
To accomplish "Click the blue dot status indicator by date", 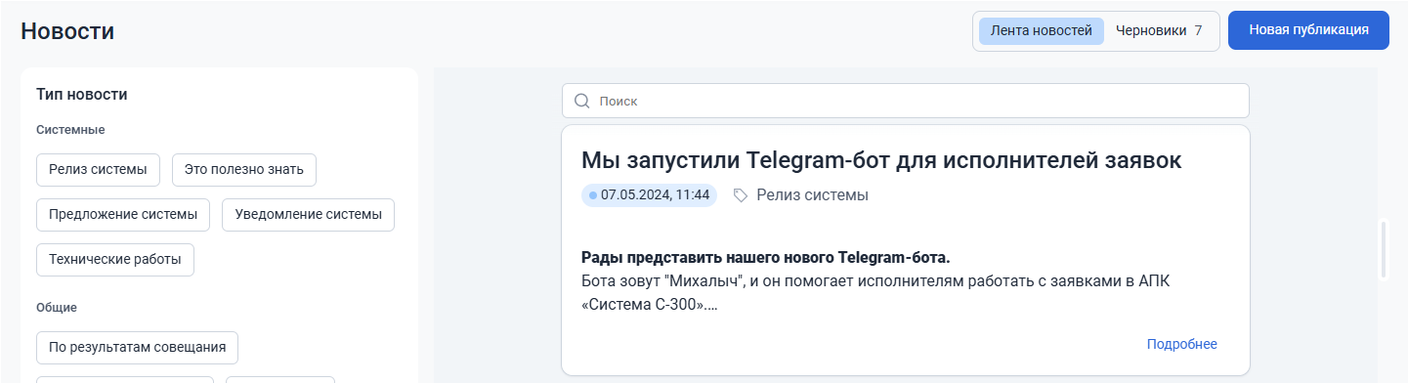I will (x=592, y=195).
